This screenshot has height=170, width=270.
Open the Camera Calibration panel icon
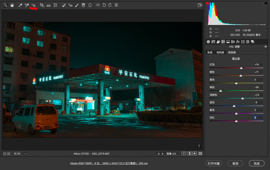pos(243,42)
